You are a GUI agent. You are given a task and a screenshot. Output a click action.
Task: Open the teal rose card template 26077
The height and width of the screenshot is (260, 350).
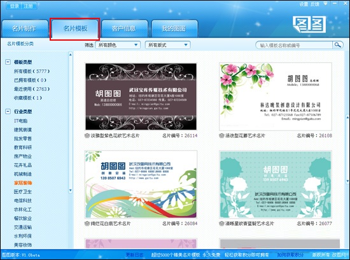click(x=276, y=184)
